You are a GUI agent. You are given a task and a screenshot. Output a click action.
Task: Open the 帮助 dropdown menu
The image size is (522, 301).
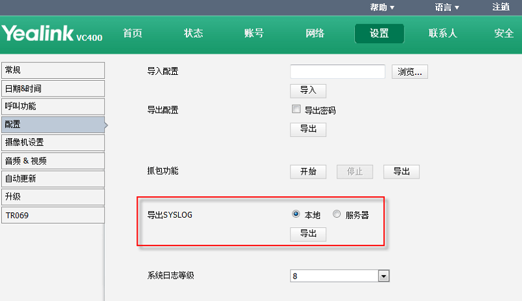pyautogui.click(x=382, y=7)
